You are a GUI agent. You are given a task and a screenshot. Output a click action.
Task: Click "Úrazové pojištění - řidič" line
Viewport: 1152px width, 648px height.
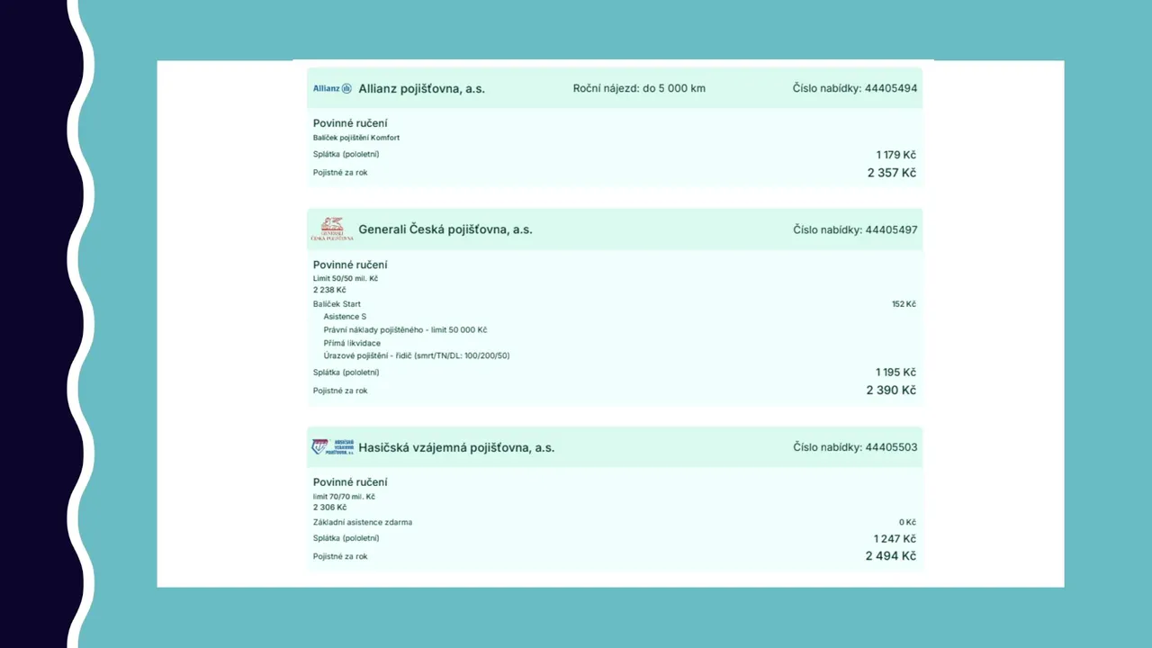point(417,355)
